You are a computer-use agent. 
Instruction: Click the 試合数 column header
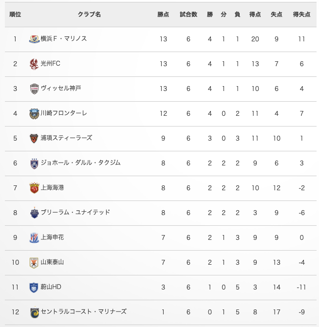[x=188, y=15]
